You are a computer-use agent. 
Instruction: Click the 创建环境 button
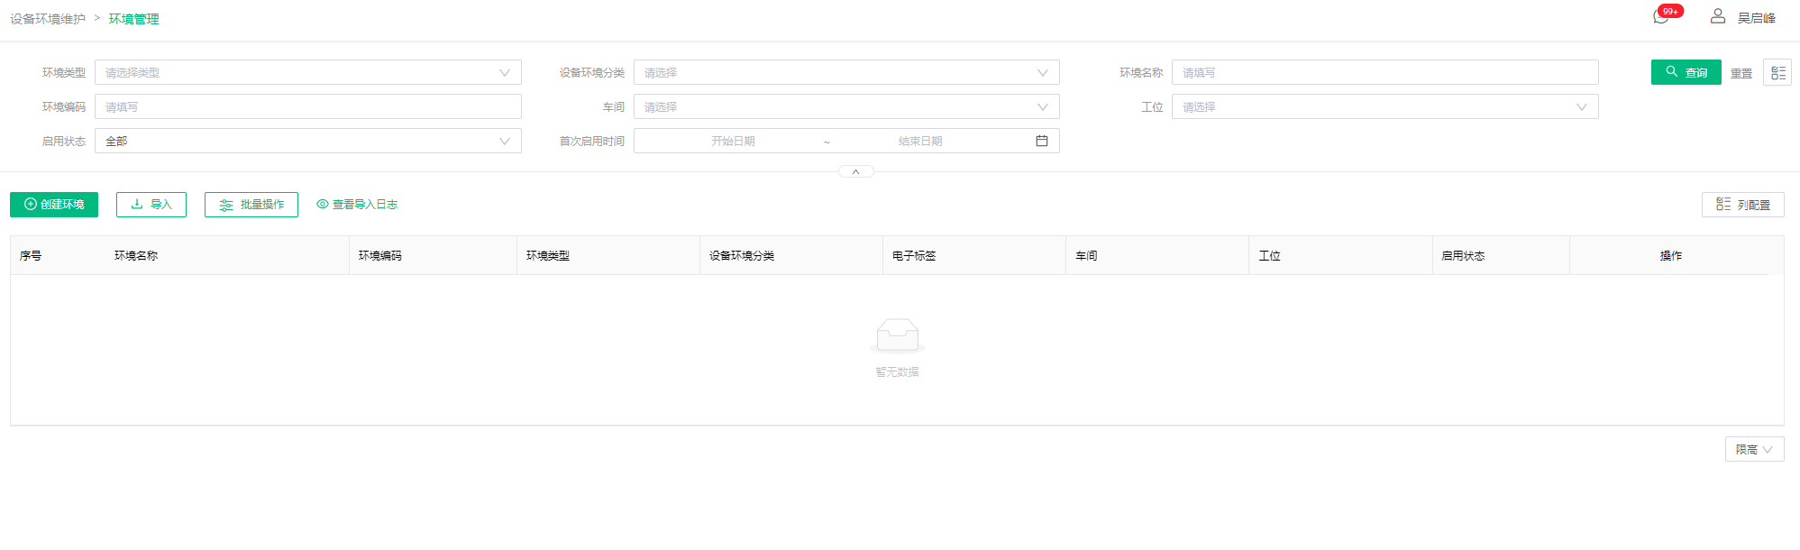[54, 205]
